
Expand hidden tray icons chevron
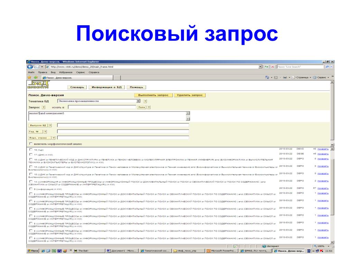[x=313, y=251]
